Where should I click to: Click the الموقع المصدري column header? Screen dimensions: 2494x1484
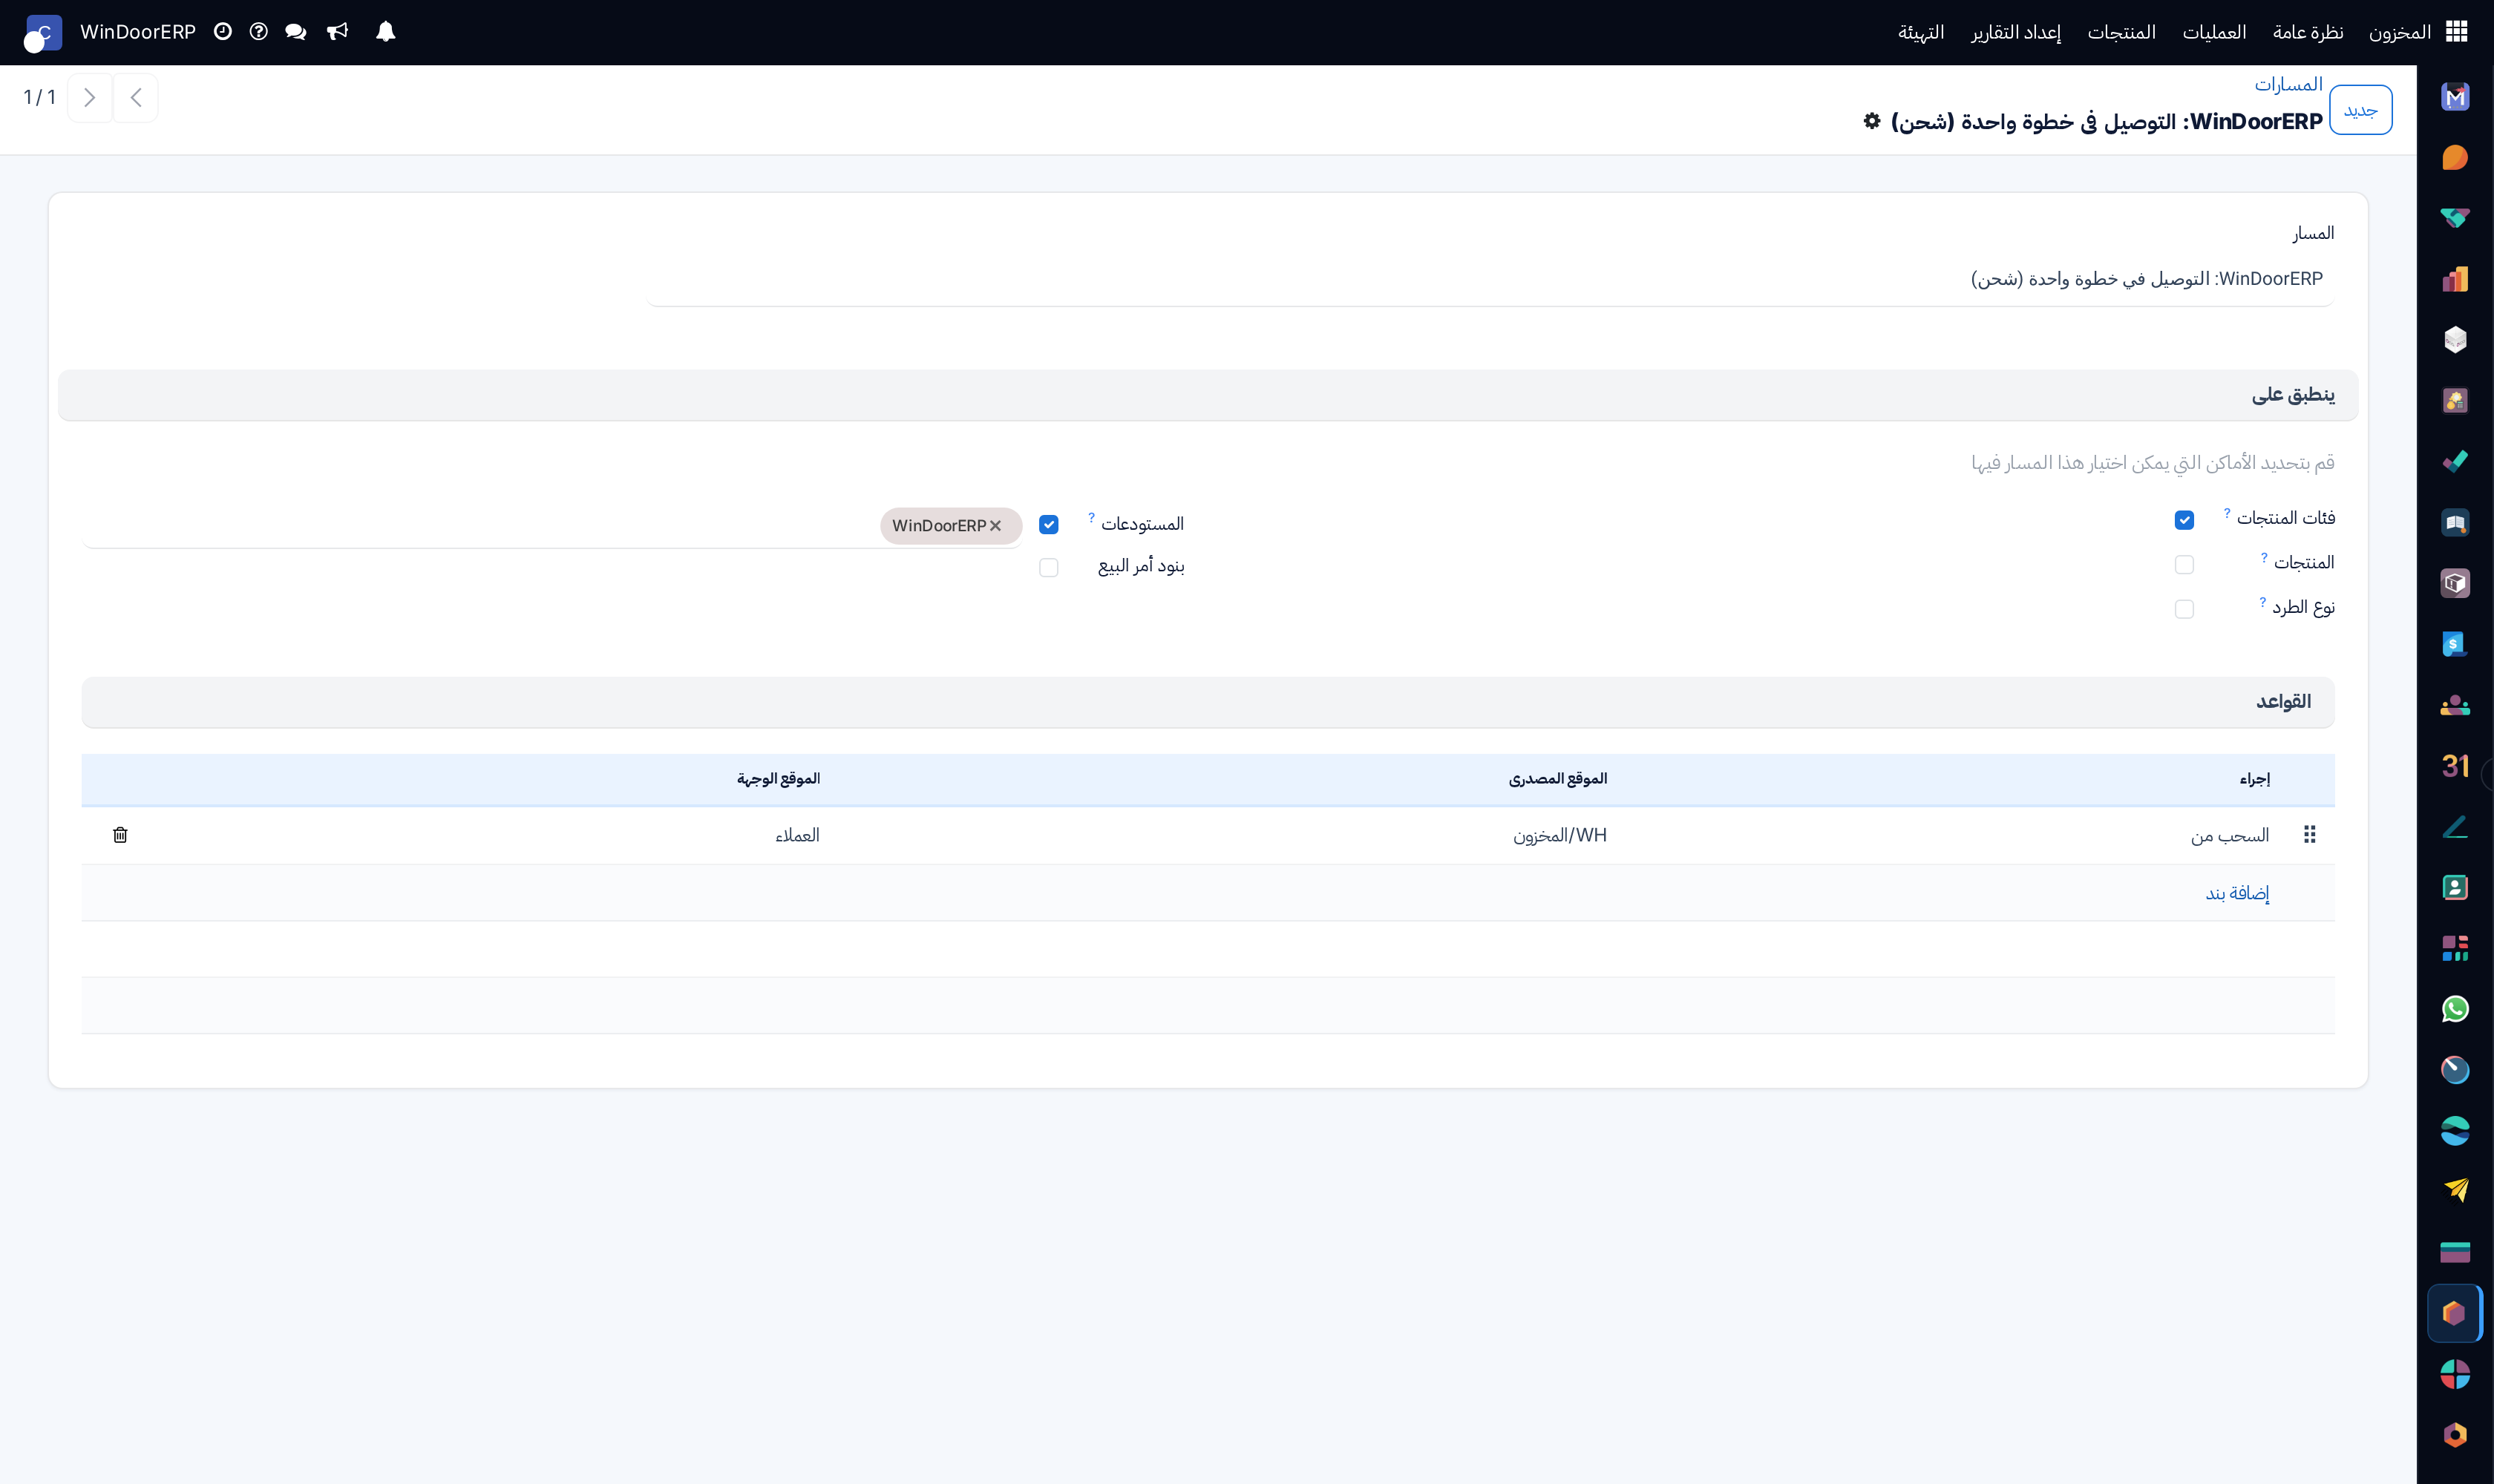(1557, 778)
